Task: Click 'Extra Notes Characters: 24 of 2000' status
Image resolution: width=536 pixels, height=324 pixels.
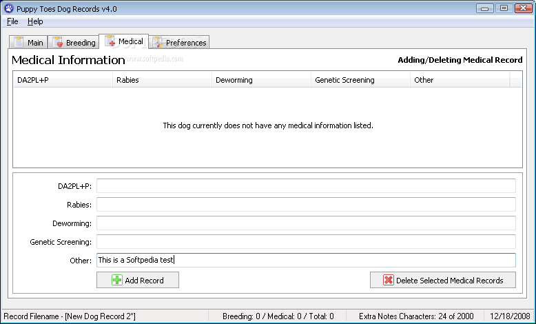Action: (416, 316)
